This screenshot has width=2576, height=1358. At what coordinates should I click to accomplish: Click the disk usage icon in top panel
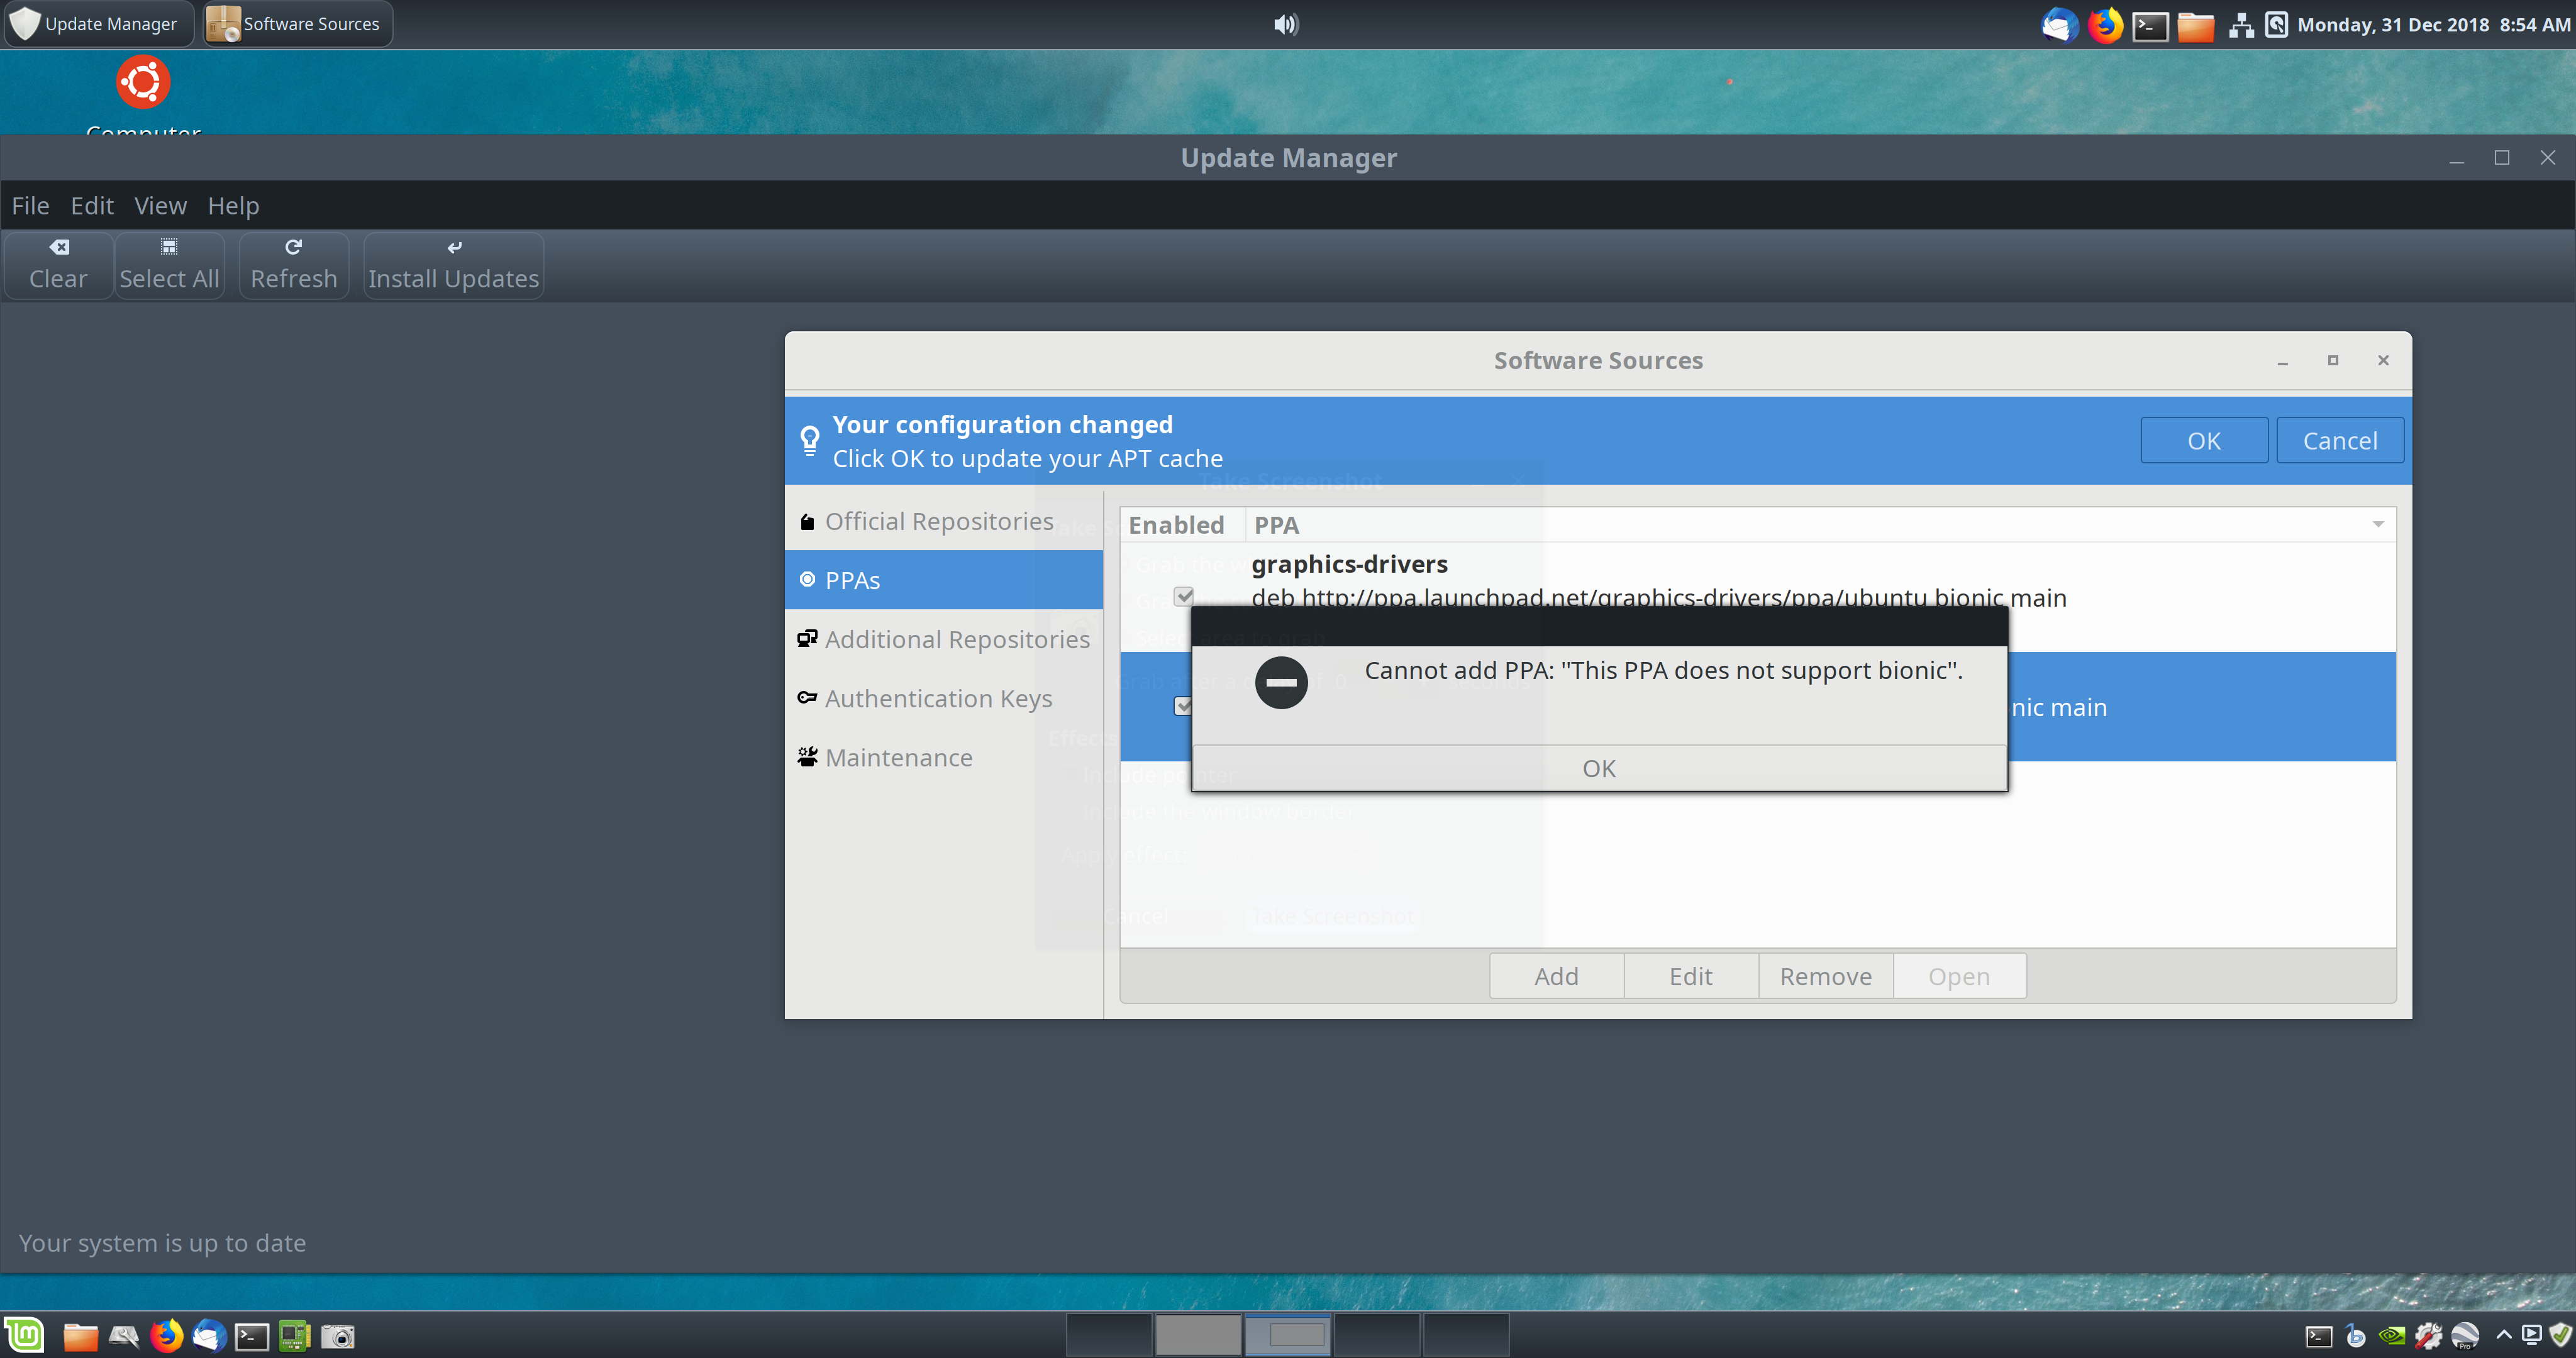pos(2276,25)
